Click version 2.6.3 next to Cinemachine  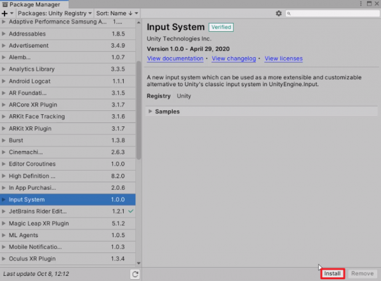[x=118, y=152]
